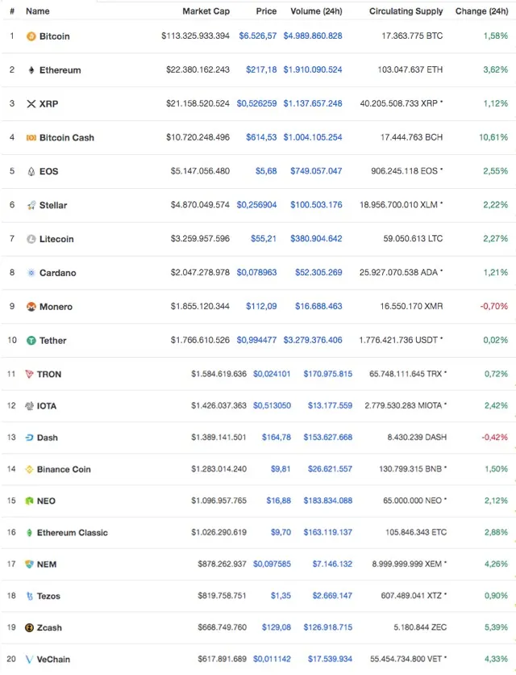Click the Zcash logo icon
The height and width of the screenshot is (675, 516).
[x=29, y=627]
